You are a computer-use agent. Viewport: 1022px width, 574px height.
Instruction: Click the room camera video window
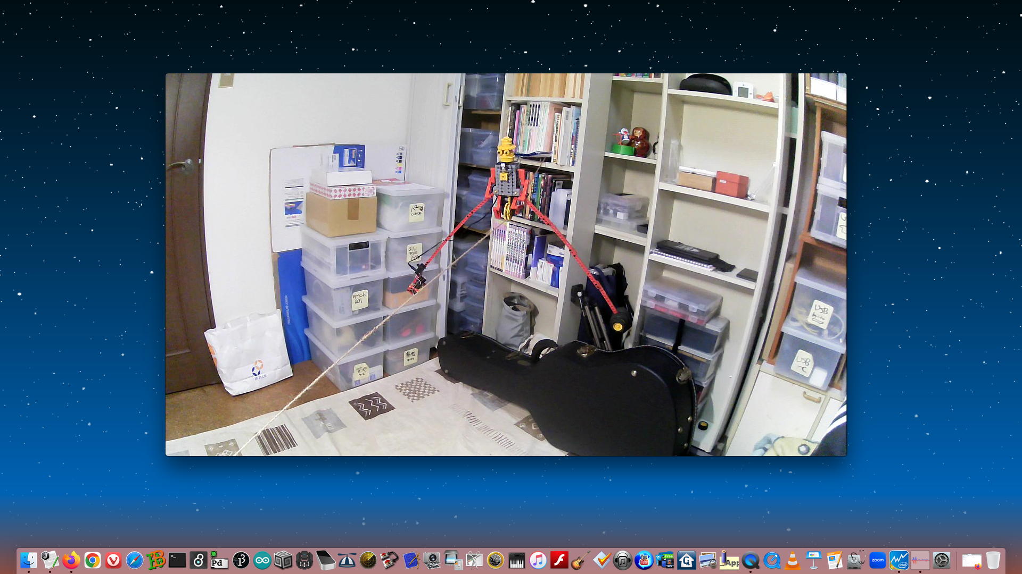(x=506, y=264)
